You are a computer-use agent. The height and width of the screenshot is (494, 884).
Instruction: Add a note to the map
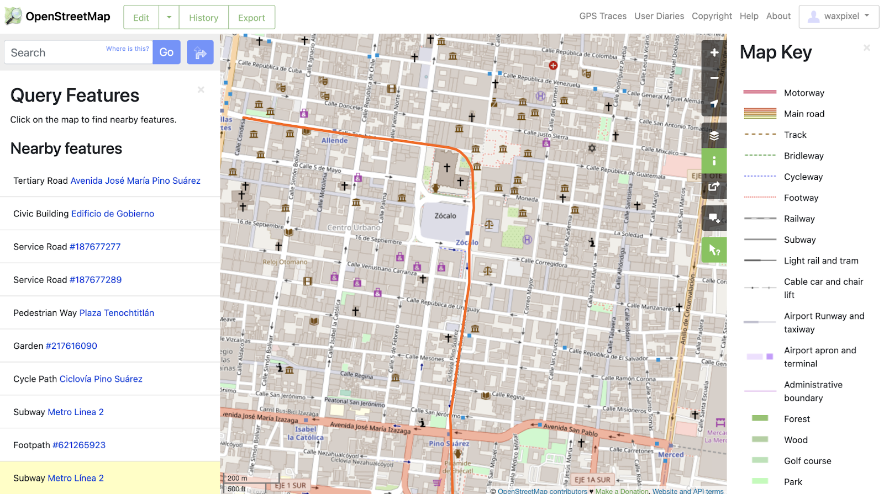714,217
